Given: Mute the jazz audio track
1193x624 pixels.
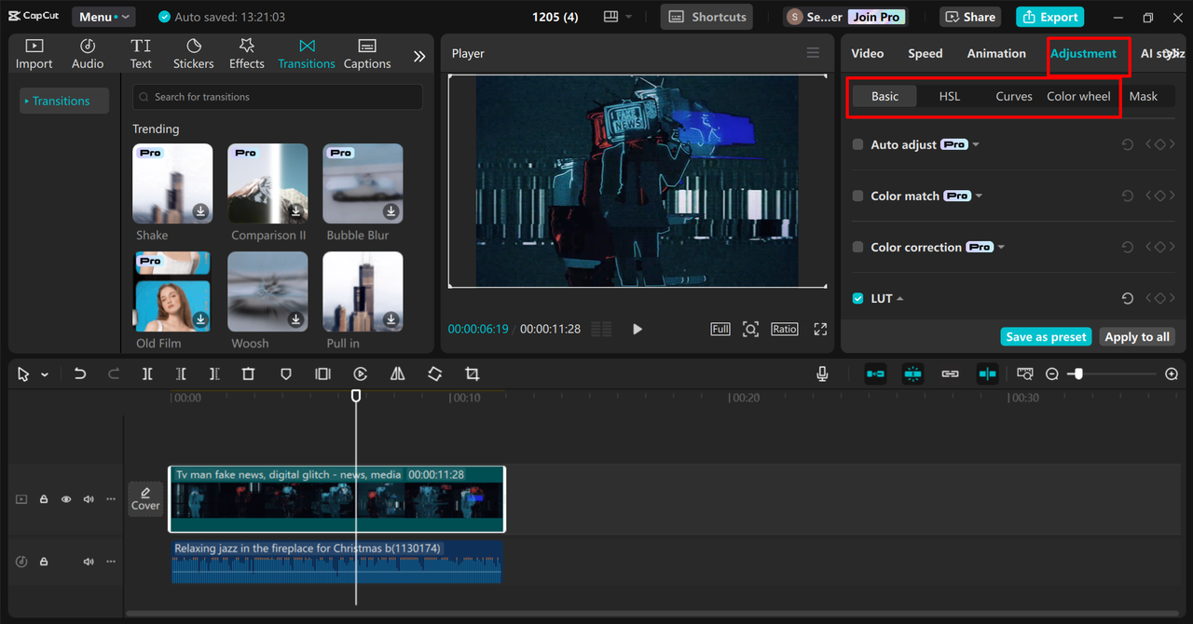Looking at the screenshot, I should pyautogui.click(x=89, y=562).
